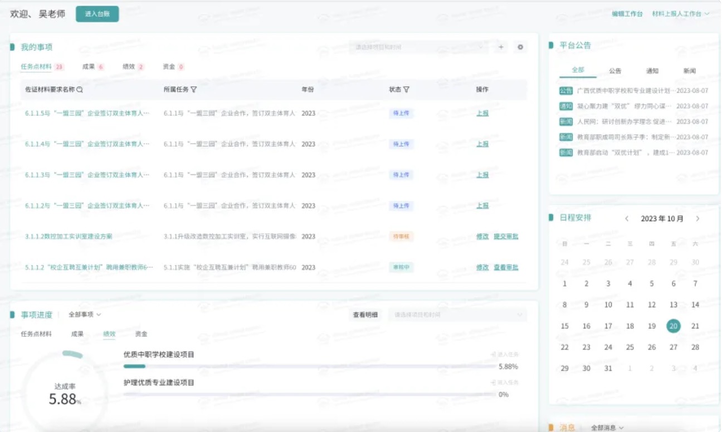Go to next month in 日程安排 calendar
Screen dimensions: 722x432
click(x=697, y=219)
